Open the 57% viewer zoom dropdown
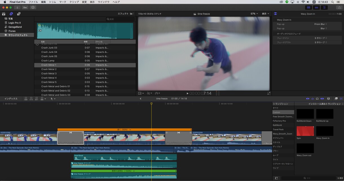The width and height of the screenshot is (344, 181). coord(254,14)
